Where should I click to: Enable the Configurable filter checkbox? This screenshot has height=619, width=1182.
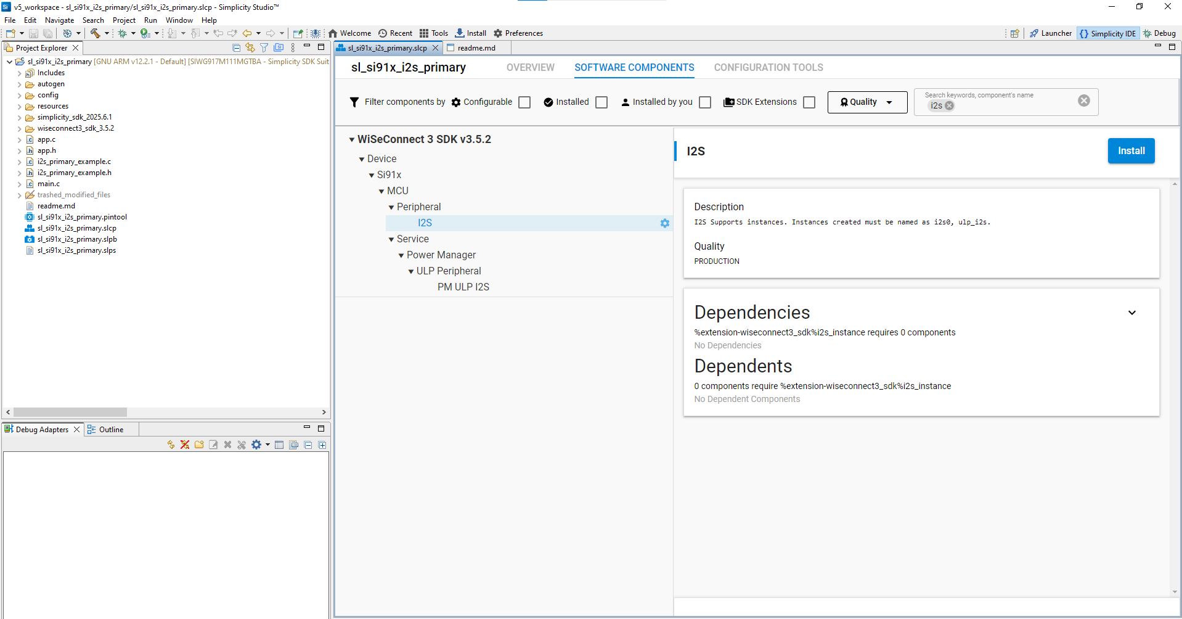(x=524, y=102)
